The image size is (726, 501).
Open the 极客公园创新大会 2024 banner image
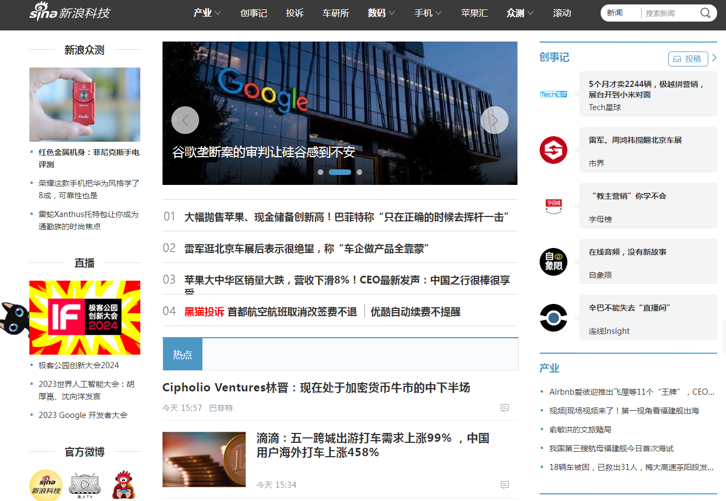pos(85,318)
